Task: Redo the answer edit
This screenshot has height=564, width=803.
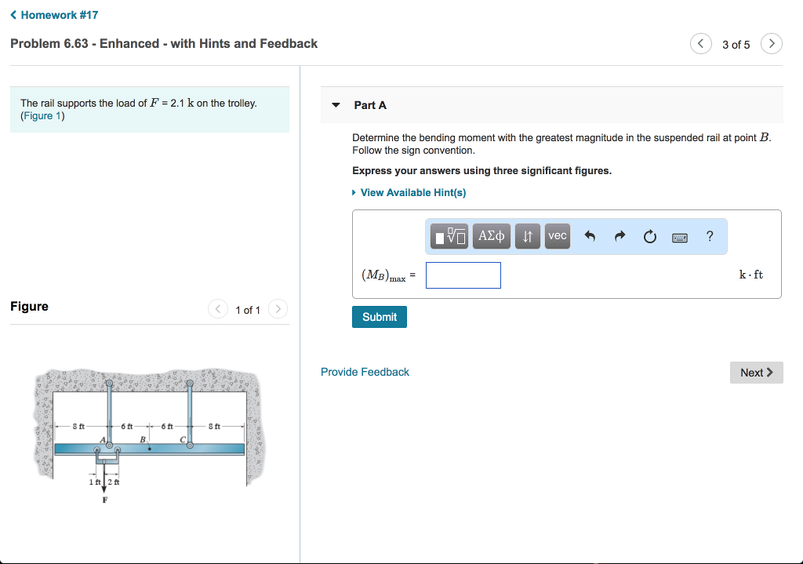Action: point(620,236)
